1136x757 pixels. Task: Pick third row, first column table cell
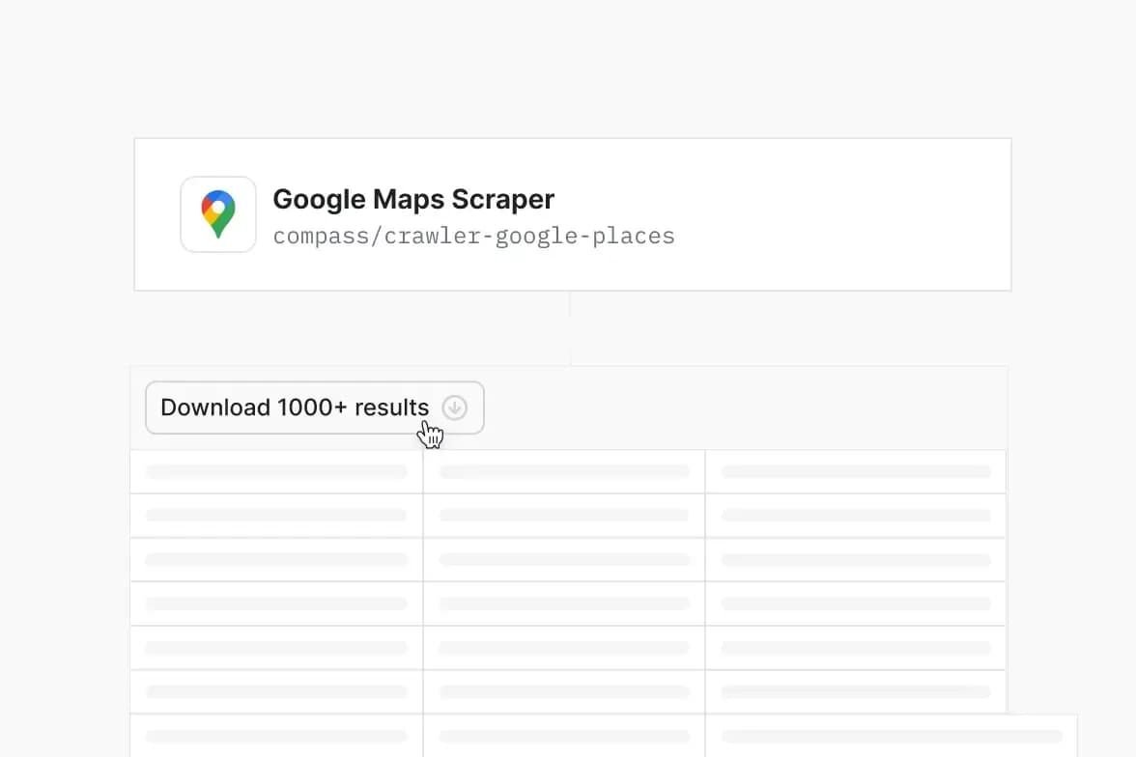pyautogui.click(x=276, y=560)
